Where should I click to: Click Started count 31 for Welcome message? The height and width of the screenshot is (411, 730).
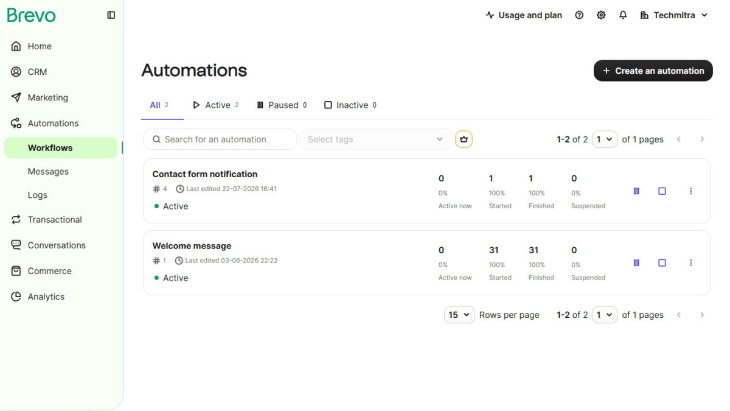click(x=494, y=250)
